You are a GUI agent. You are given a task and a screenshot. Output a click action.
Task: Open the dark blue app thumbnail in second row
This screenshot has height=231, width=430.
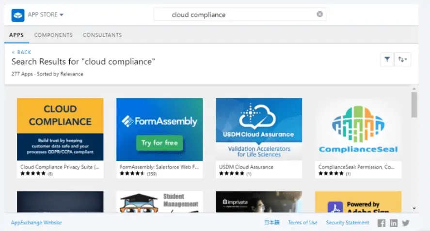pyautogui.click(x=60, y=202)
